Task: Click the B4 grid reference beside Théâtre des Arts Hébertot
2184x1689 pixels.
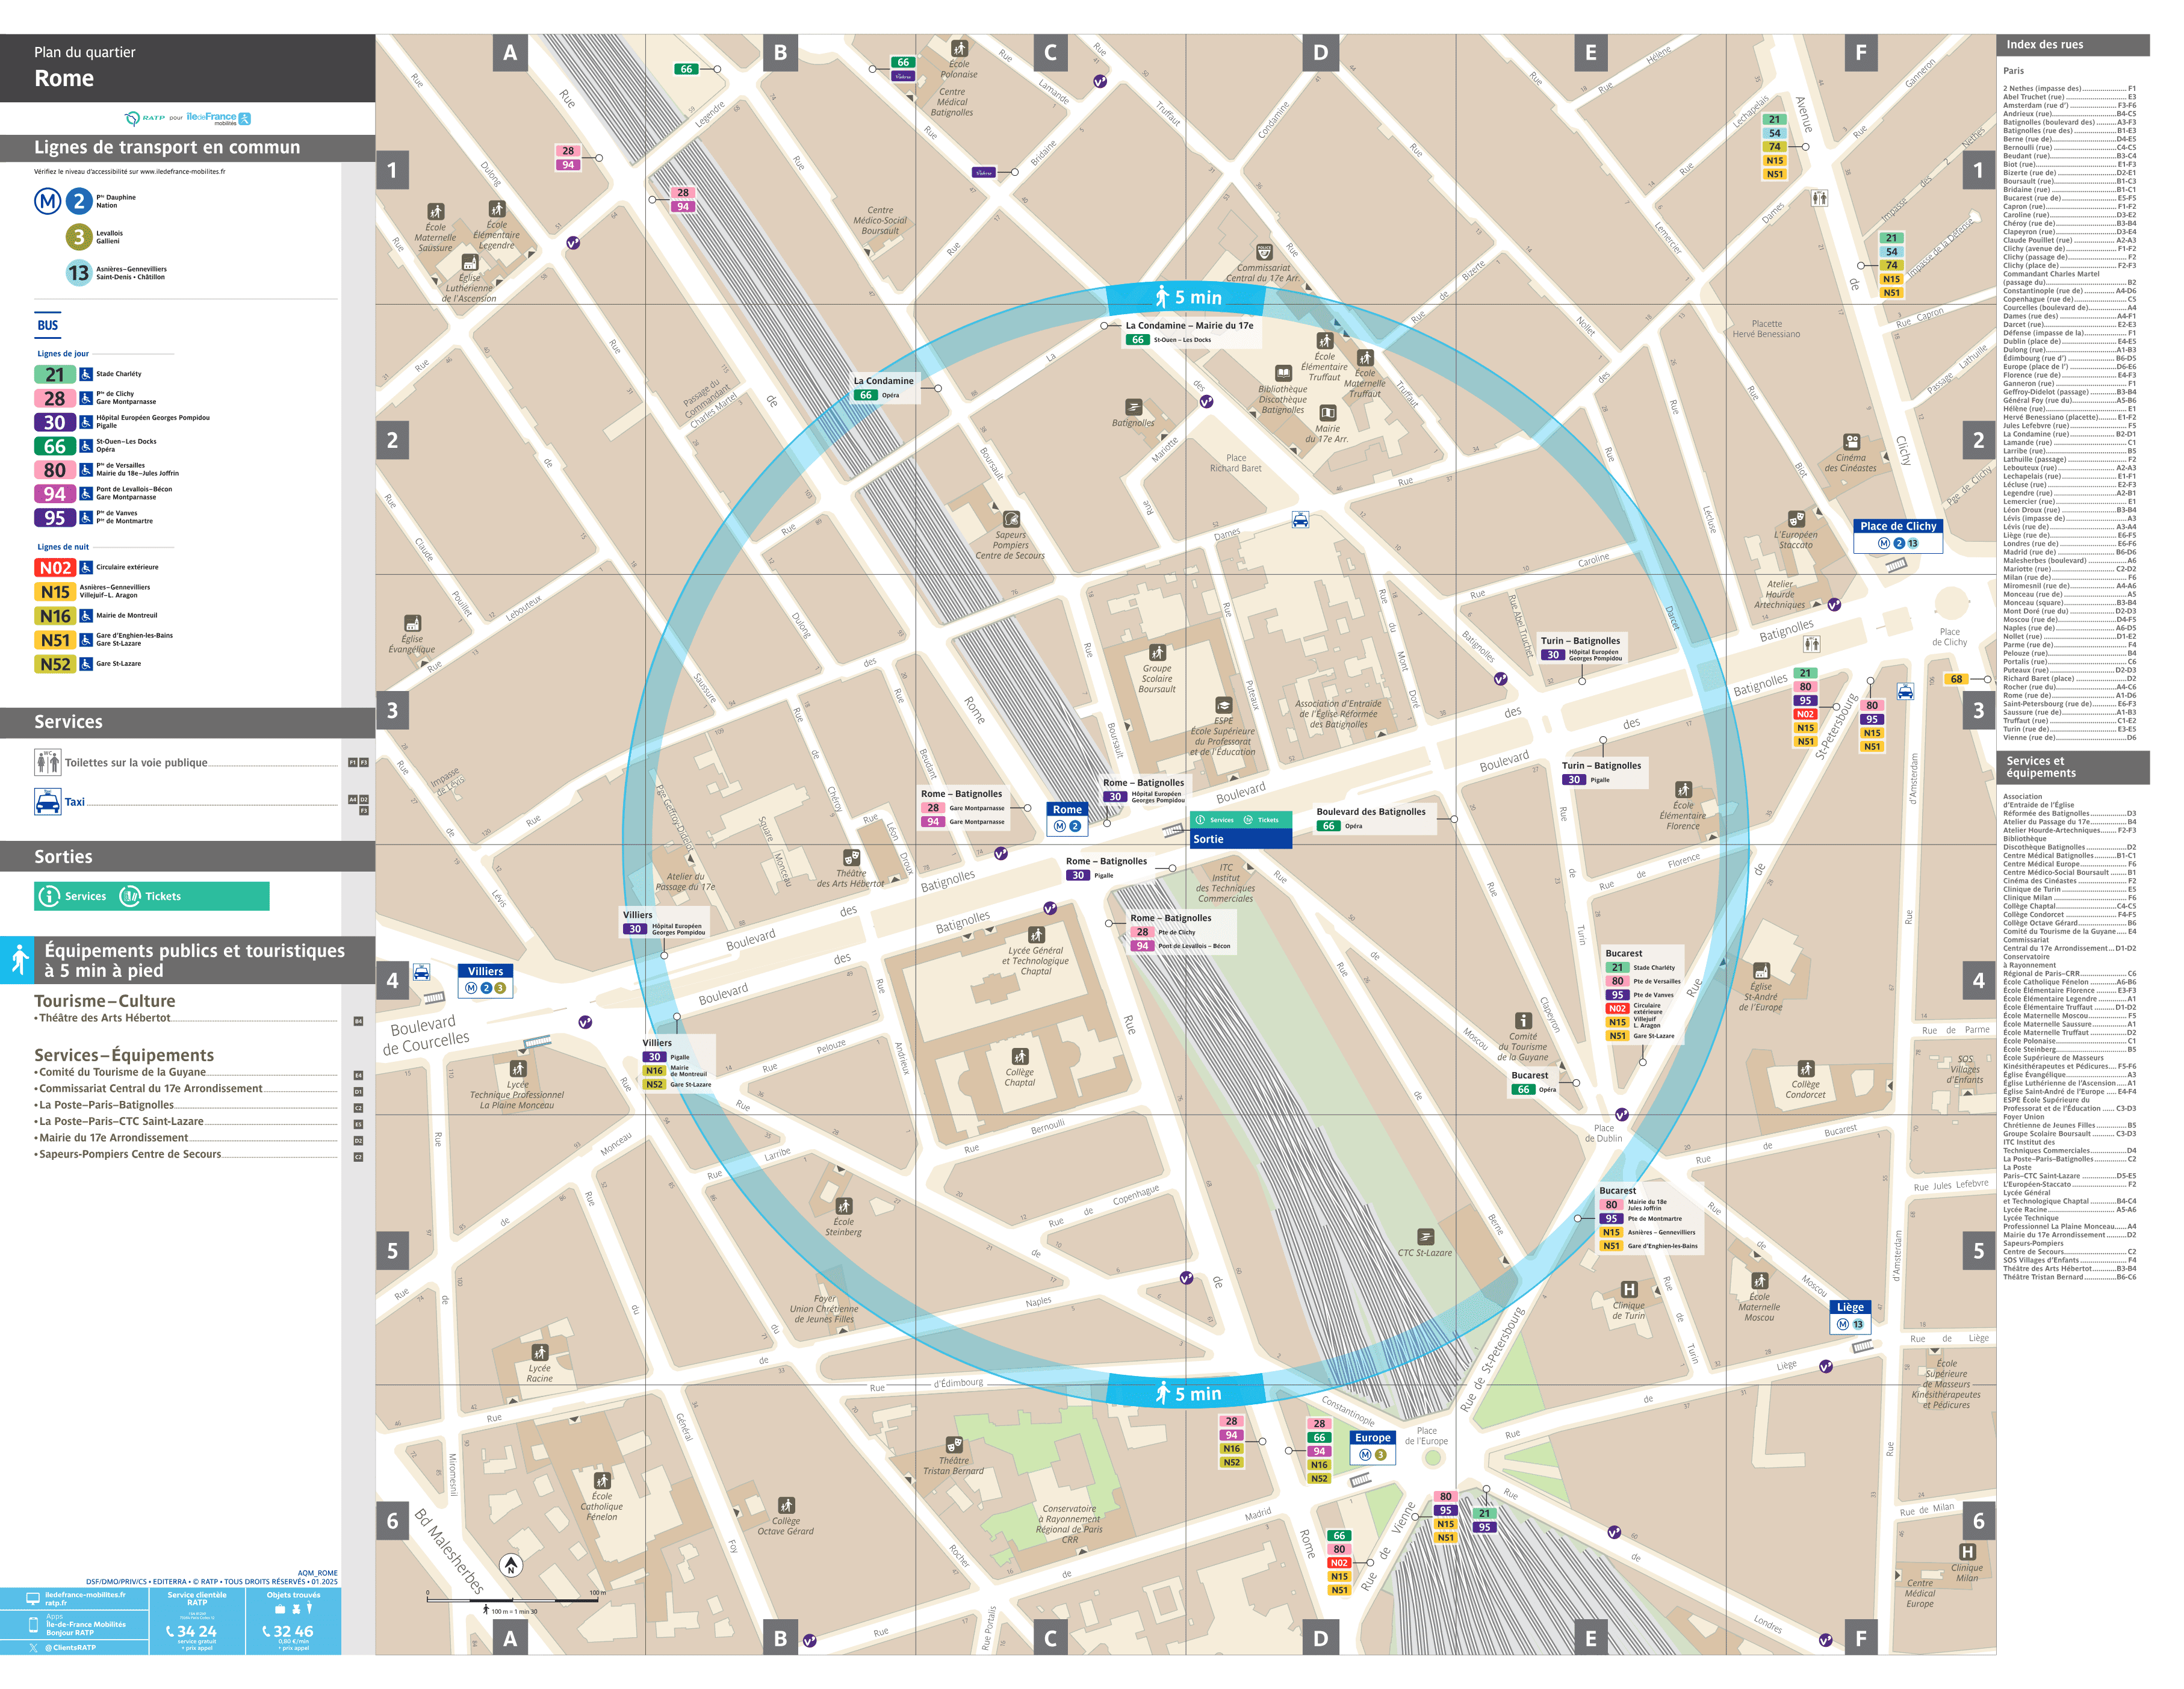Action: pos(359,1021)
